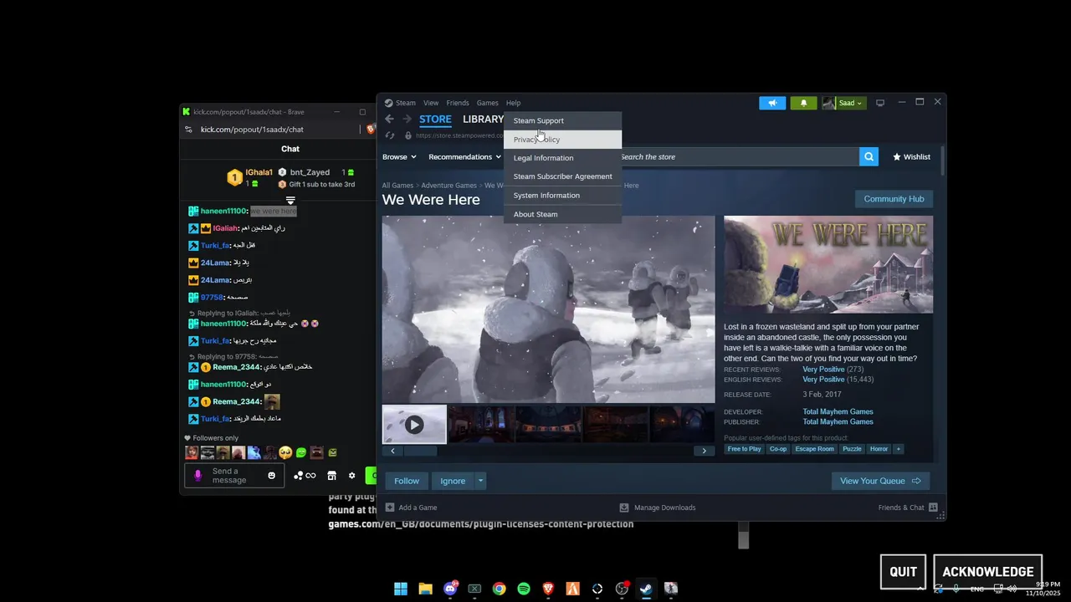
Task: Open File Explorer from taskbar
Action: coord(425,589)
